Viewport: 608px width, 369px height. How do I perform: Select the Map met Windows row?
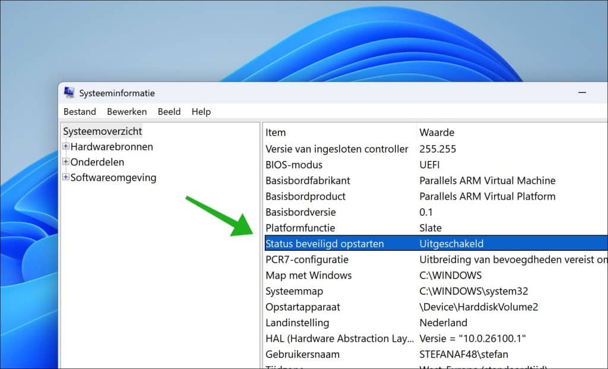308,275
